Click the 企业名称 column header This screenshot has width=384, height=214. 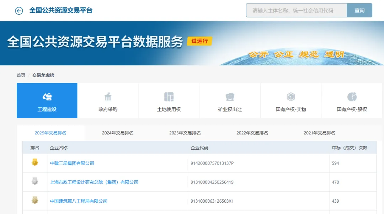[x=59, y=148]
